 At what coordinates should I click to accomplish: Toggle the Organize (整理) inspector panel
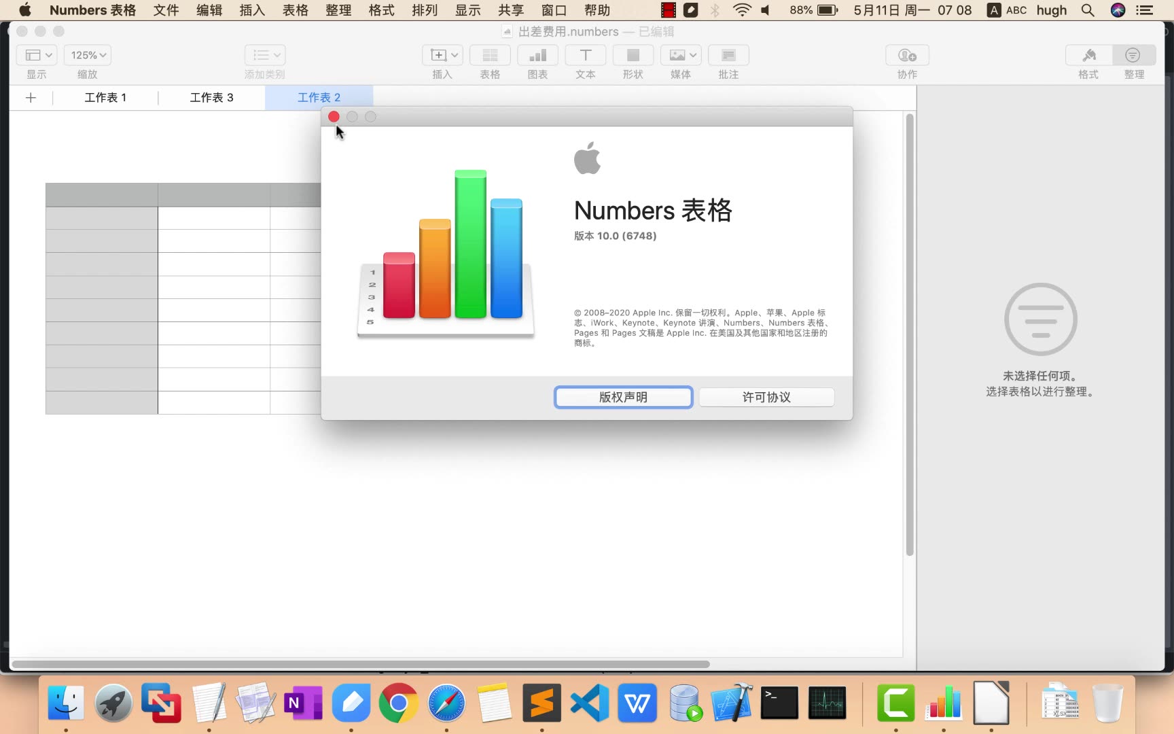1133,55
